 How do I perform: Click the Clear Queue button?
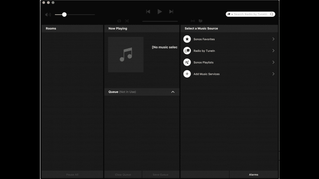point(123,175)
